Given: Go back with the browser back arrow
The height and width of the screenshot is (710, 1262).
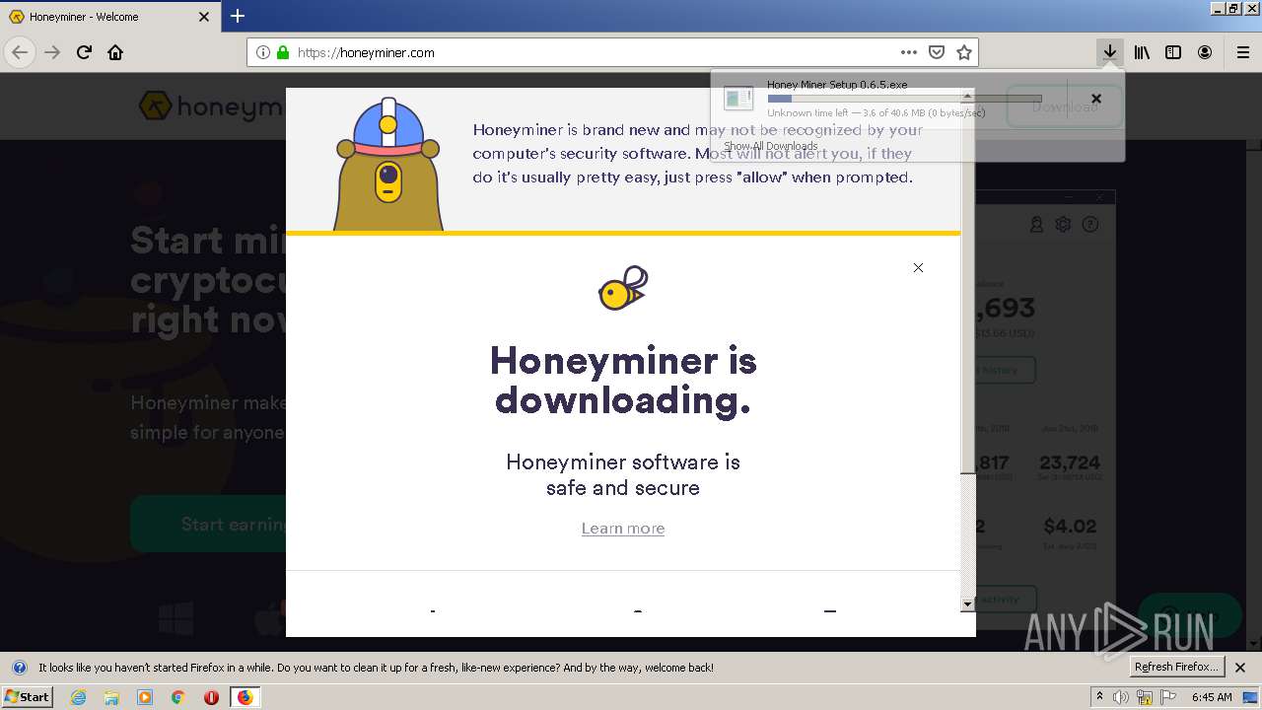Looking at the screenshot, I should click(20, 52).
